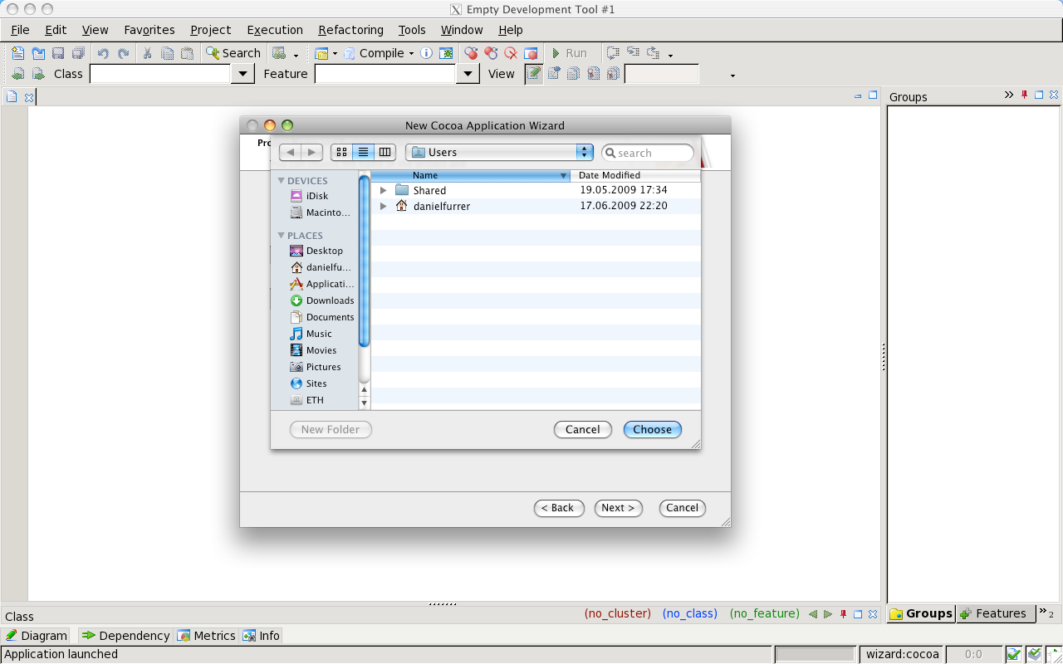Open the Refactoring menu
This screenshot has height=664, width=1063.
[x=350, y=30]
